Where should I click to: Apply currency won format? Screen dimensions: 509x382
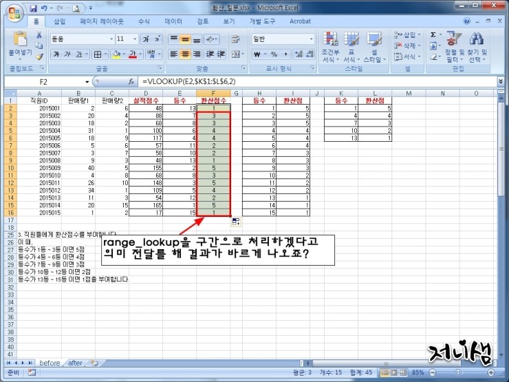257,54
